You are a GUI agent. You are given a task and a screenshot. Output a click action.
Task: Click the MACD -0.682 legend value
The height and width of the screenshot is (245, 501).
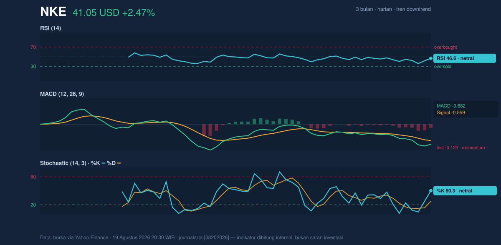(451, 106)
